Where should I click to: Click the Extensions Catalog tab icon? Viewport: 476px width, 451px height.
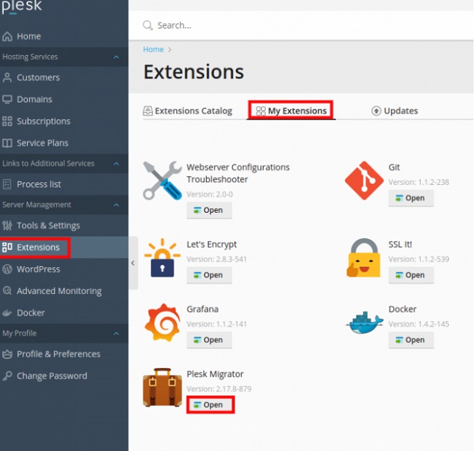tap(148, 111)
